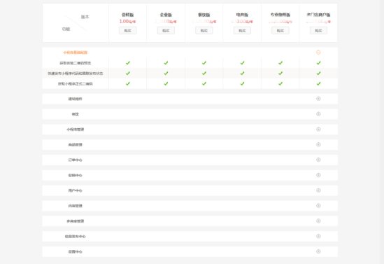Click the 建站组件 section title
Image resolution: width=384 pixels, height=264 pixels.
pyautogui.click(x=75, y=99)
